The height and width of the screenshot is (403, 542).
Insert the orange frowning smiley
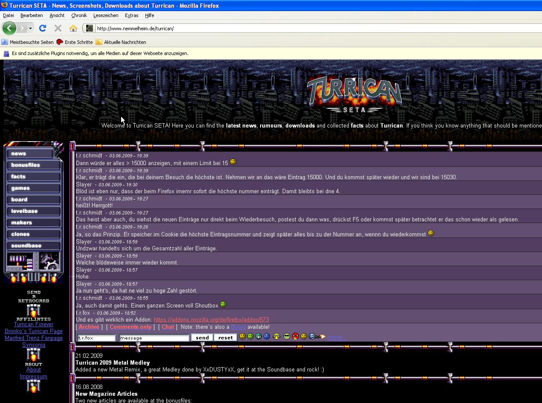coord(304,336)
